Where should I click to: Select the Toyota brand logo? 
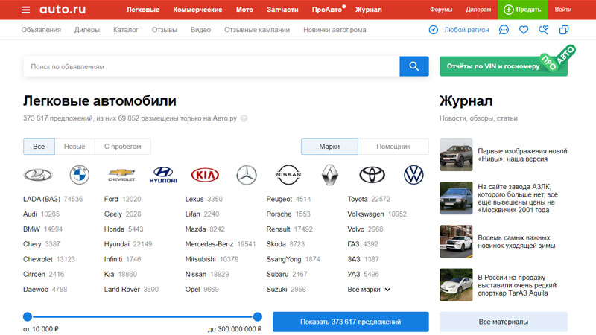coord(372,175)
